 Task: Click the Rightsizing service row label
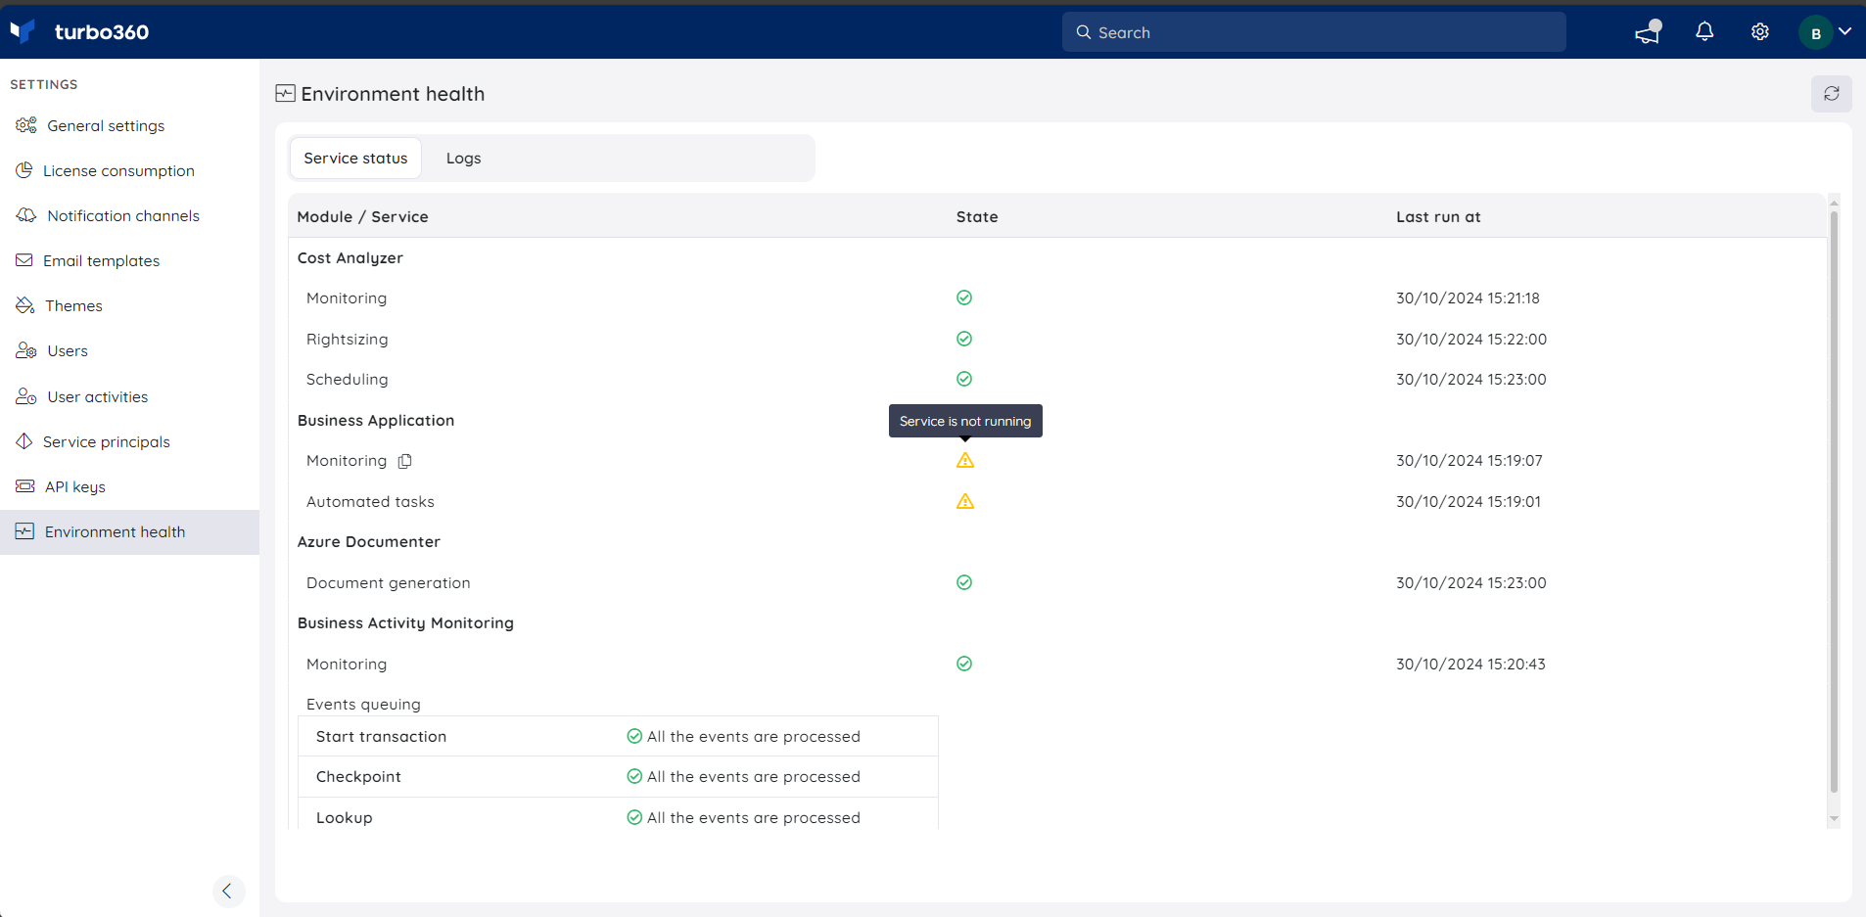(347, 339)
